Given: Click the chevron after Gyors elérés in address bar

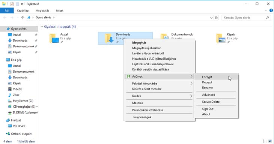Looking at the screenshot, I should (x=54, y=18).
